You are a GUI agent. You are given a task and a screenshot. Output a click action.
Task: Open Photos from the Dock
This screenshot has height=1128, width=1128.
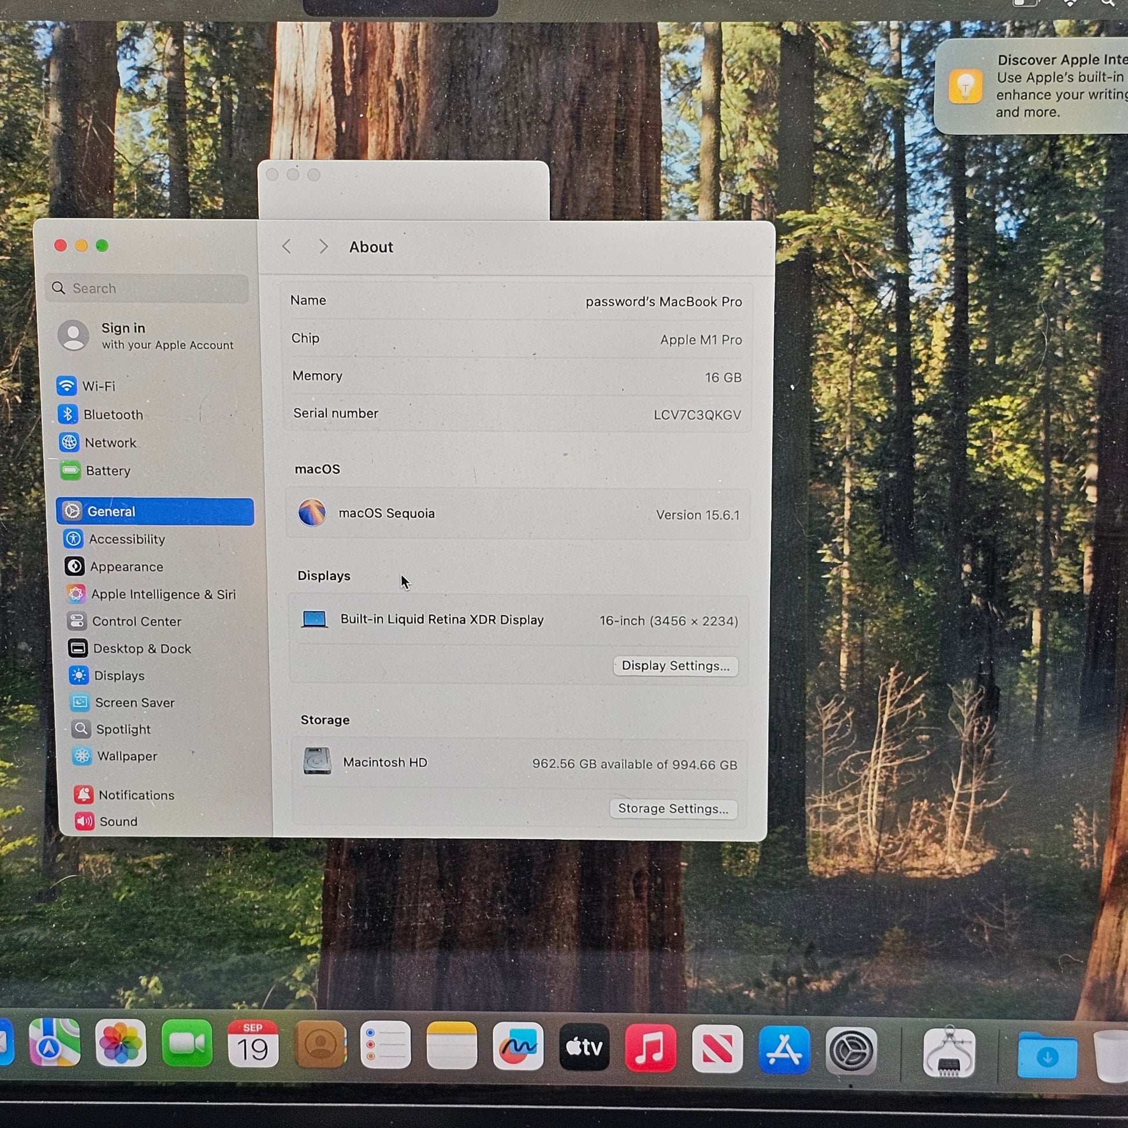pyautogui.click(x=121, y=1044)
